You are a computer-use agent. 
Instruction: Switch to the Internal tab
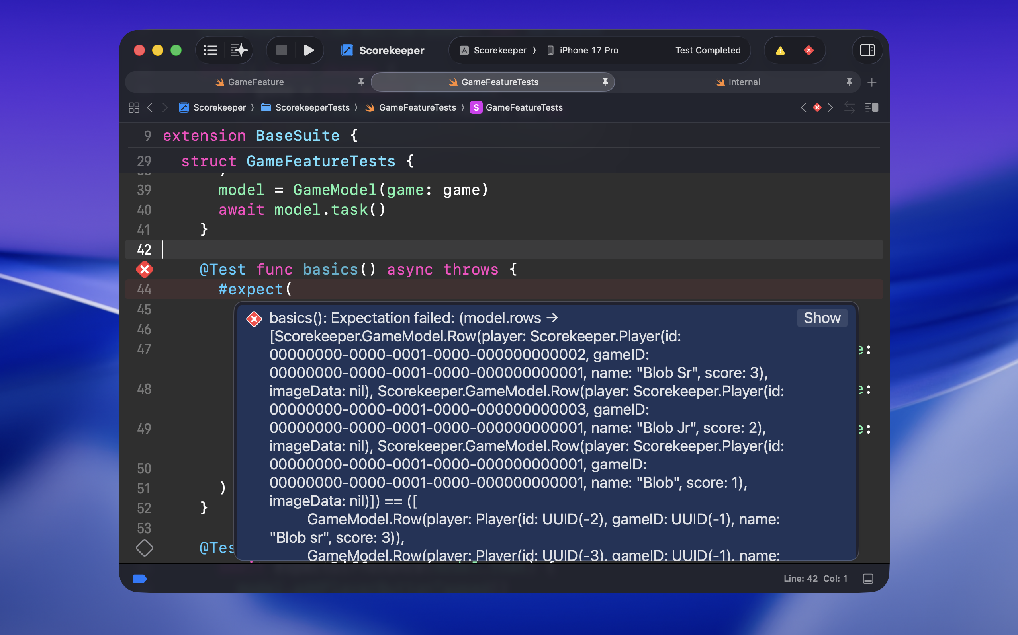point(744,82)
